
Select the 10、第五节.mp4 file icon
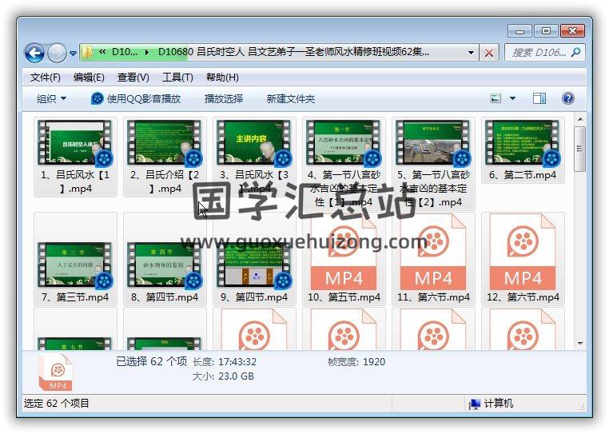click(344, 252)
